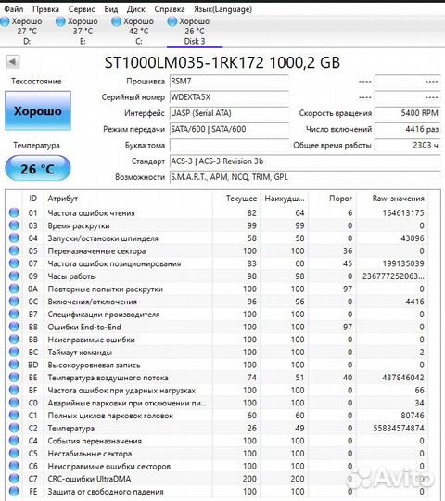The image size is (445, 501).
Task: Click status icon for attribute B8
Action: [x=14, y=327]
